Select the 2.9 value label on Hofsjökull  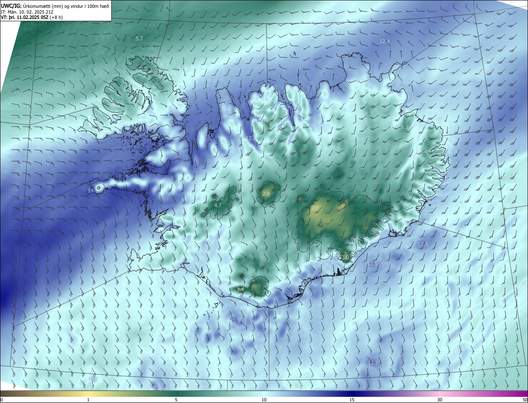pyautogui.click(x=266, y=194)
